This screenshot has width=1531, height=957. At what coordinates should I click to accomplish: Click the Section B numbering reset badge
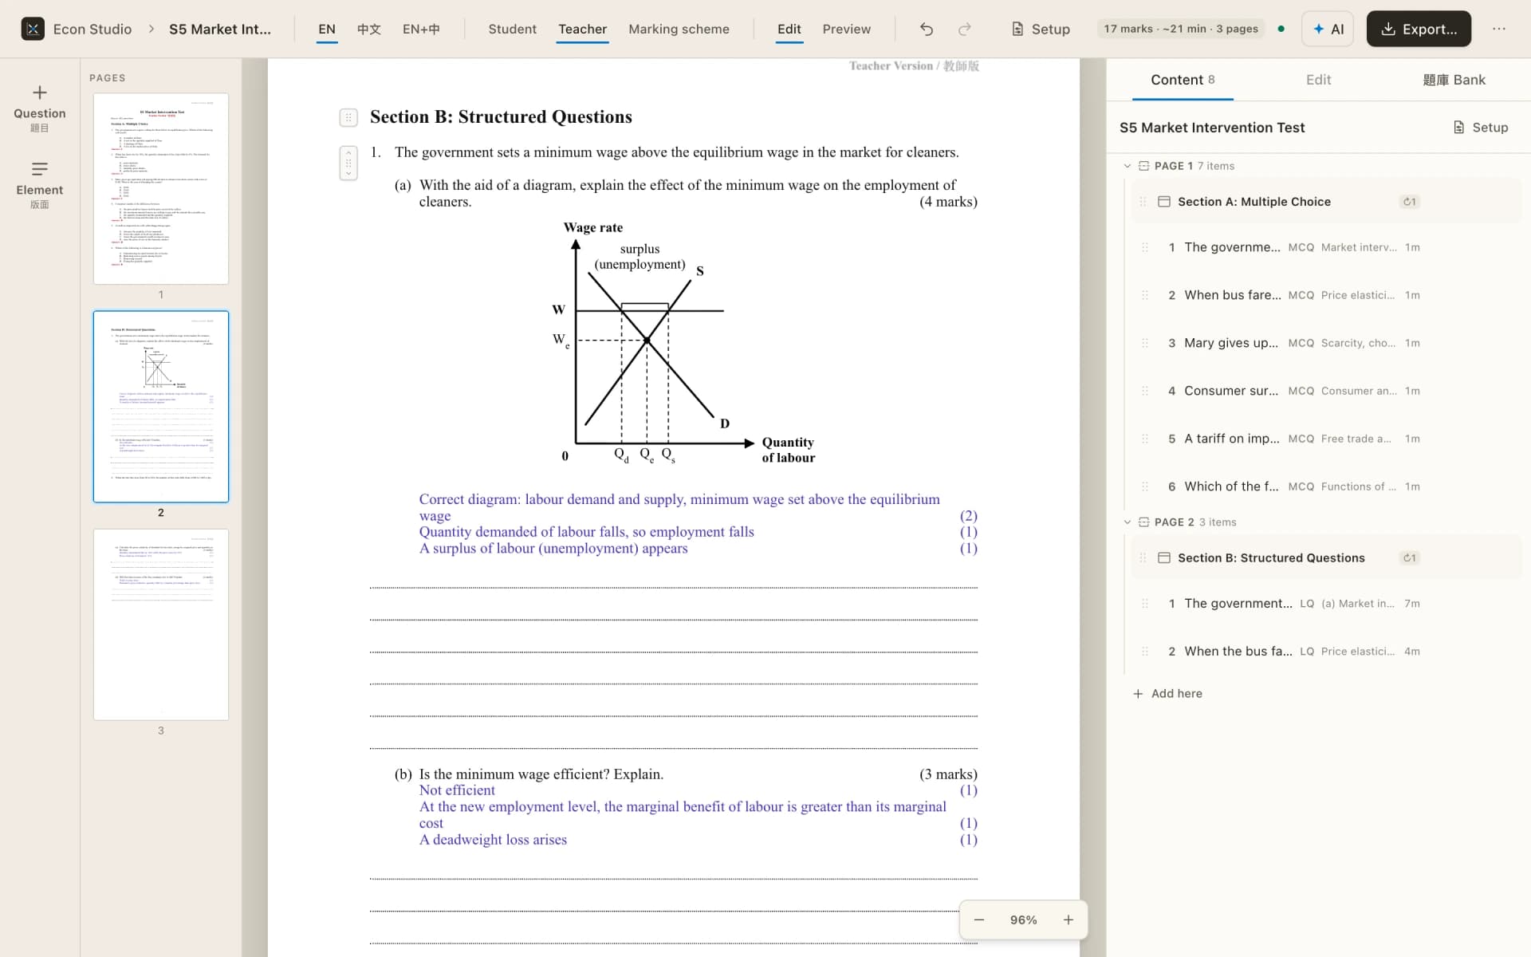click(x=1410, y=558)
